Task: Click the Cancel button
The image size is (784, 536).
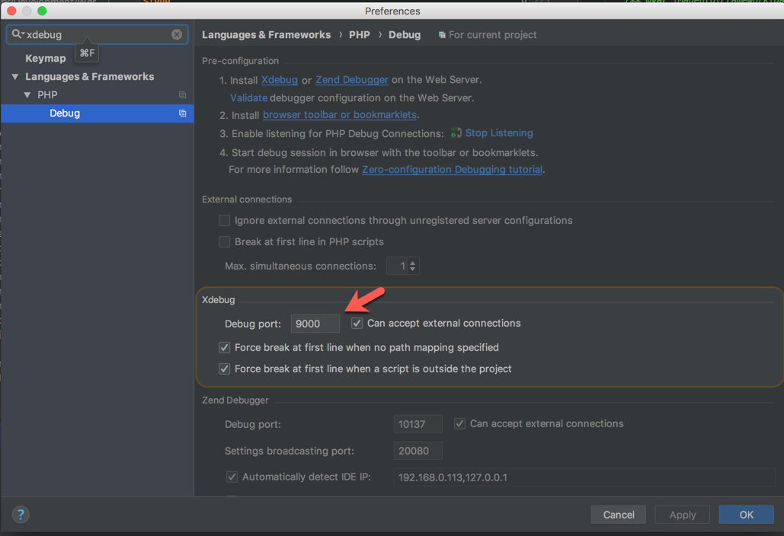Action: point(619,515)
